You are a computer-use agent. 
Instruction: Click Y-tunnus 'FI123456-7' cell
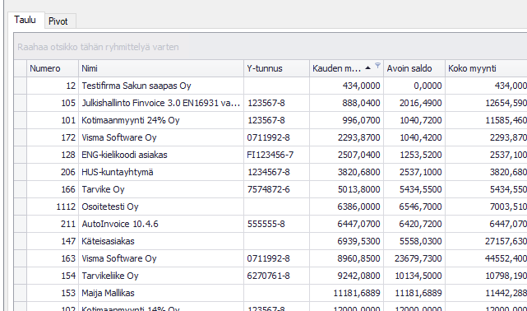click(x=276, y=155)
